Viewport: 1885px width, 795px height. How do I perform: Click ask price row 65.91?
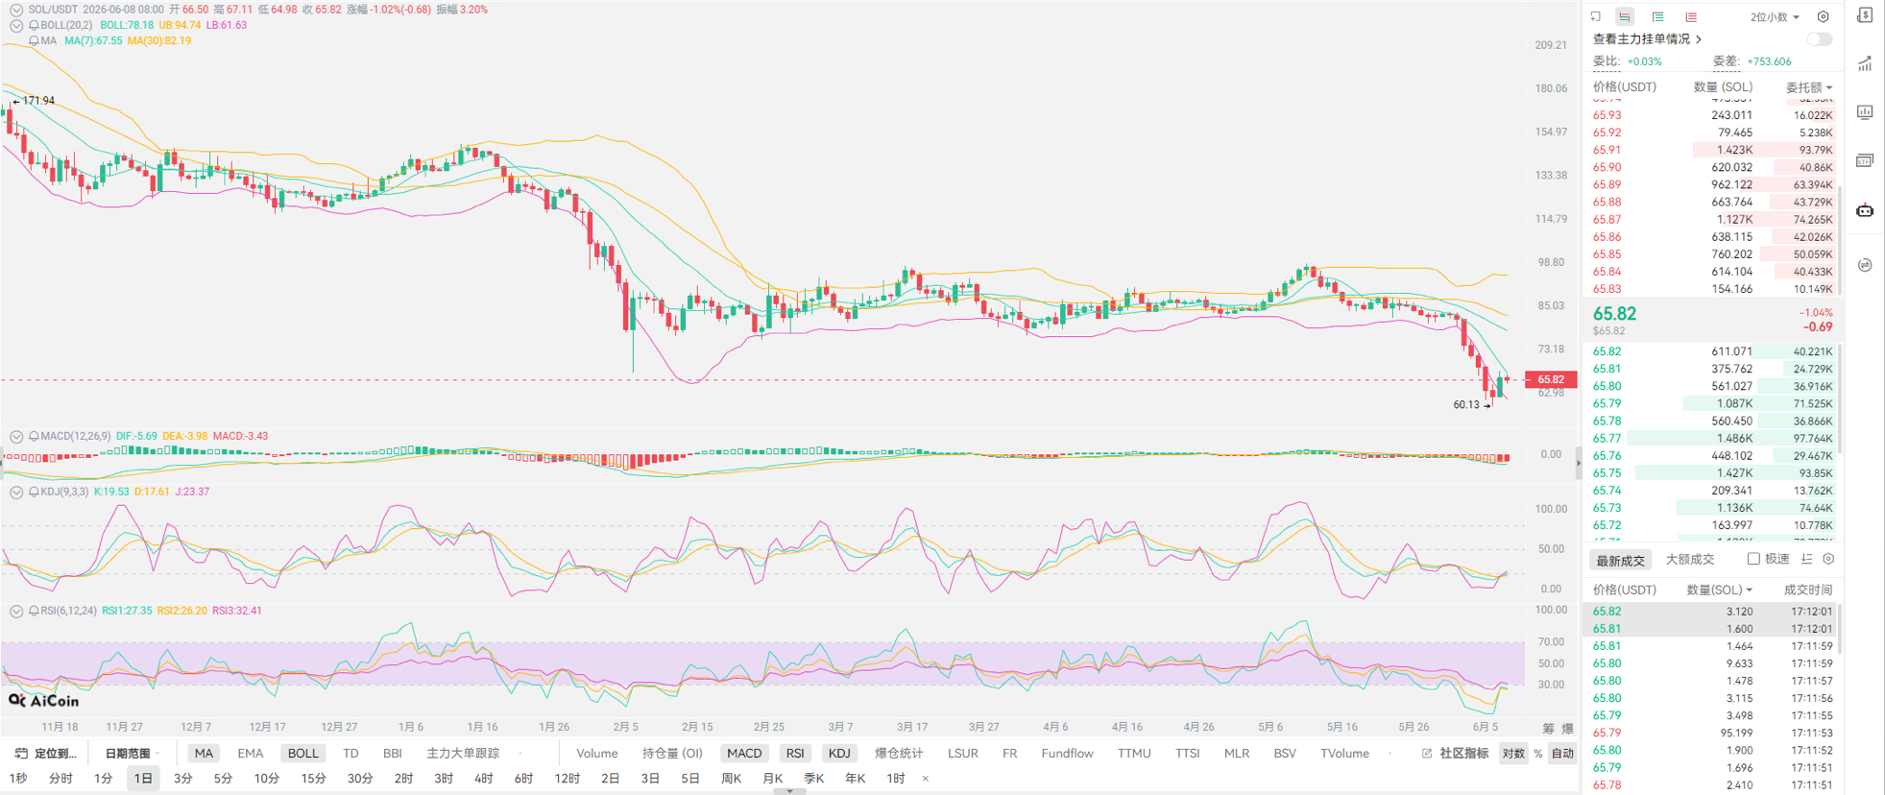pos(1712,150)
